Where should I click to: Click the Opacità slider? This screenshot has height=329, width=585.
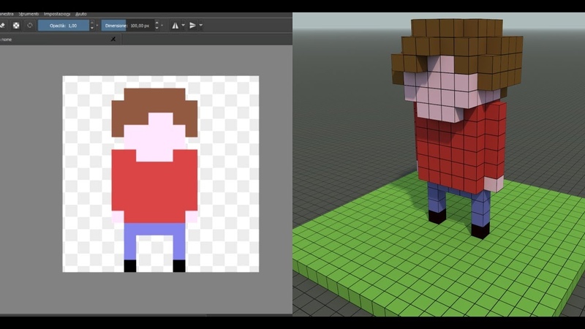click(x=64, y=26)
